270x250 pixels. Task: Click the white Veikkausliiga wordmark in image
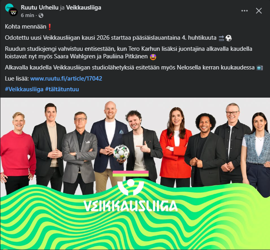coord(131,206)
